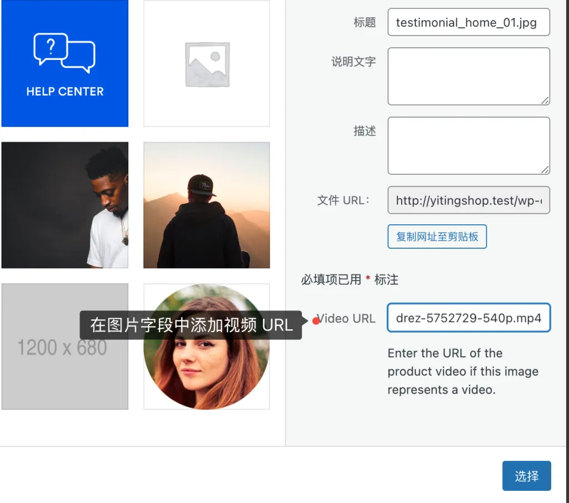Click into the Video URL input field
This screenshot has height=503, width=569.
(x=468, y=318)
